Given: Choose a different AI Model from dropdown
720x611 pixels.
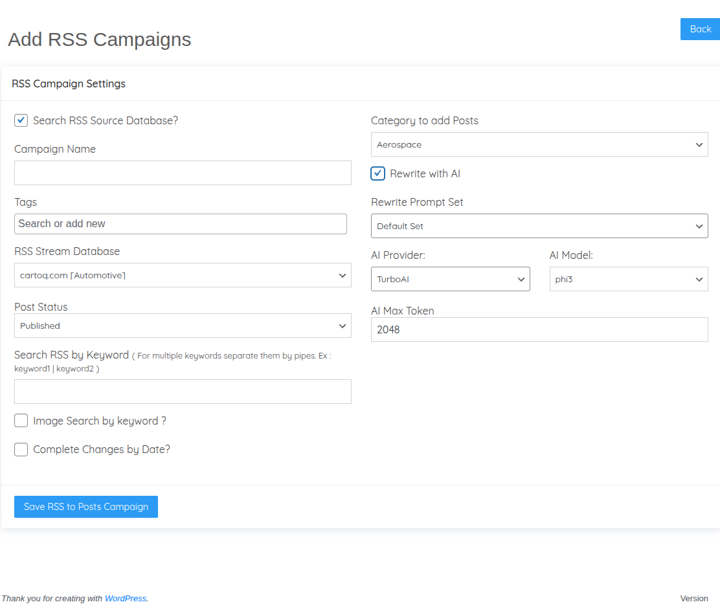Looking at the screenshot, I should (628, 279).
